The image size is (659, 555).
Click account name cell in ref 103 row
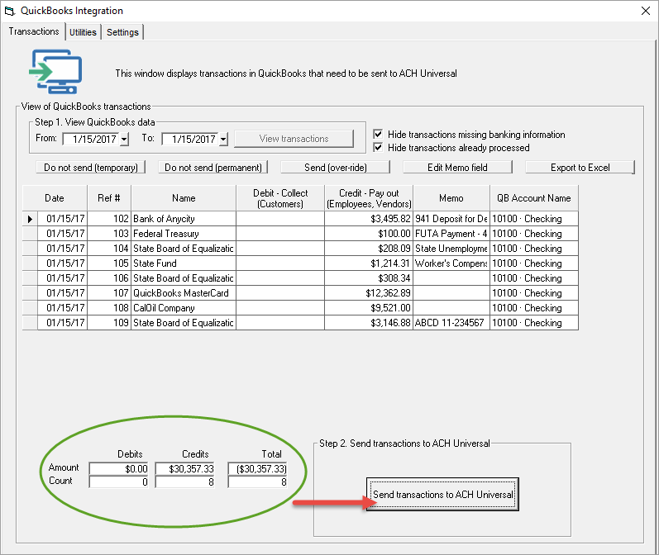pos(534,234)
